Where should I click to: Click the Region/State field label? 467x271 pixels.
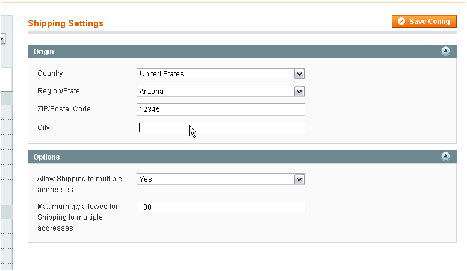tap(58, 90)
